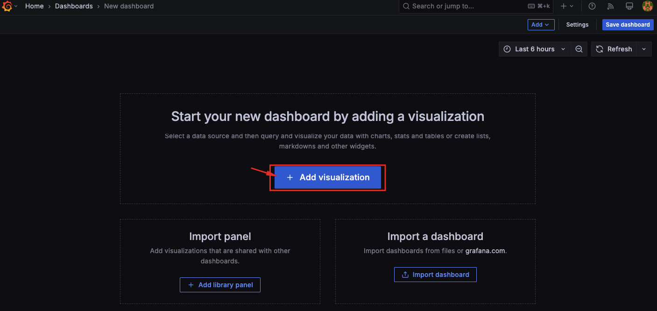Image resolution: width=657 pixels, height=311 pixels.
Task: Open grafana.com link
Action: point(486,250)
